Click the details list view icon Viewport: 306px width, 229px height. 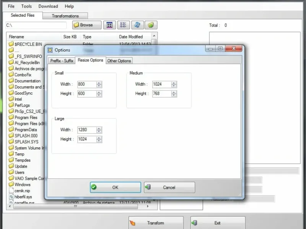[124, 25]
